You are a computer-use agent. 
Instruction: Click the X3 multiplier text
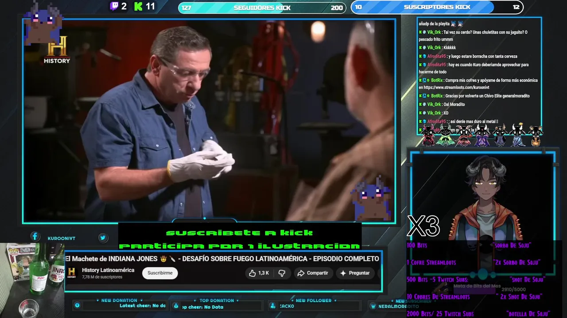click(423, 226)
